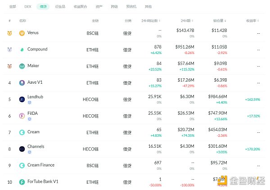Click Lendhub's +162.59% yield value

click(252, 99)
